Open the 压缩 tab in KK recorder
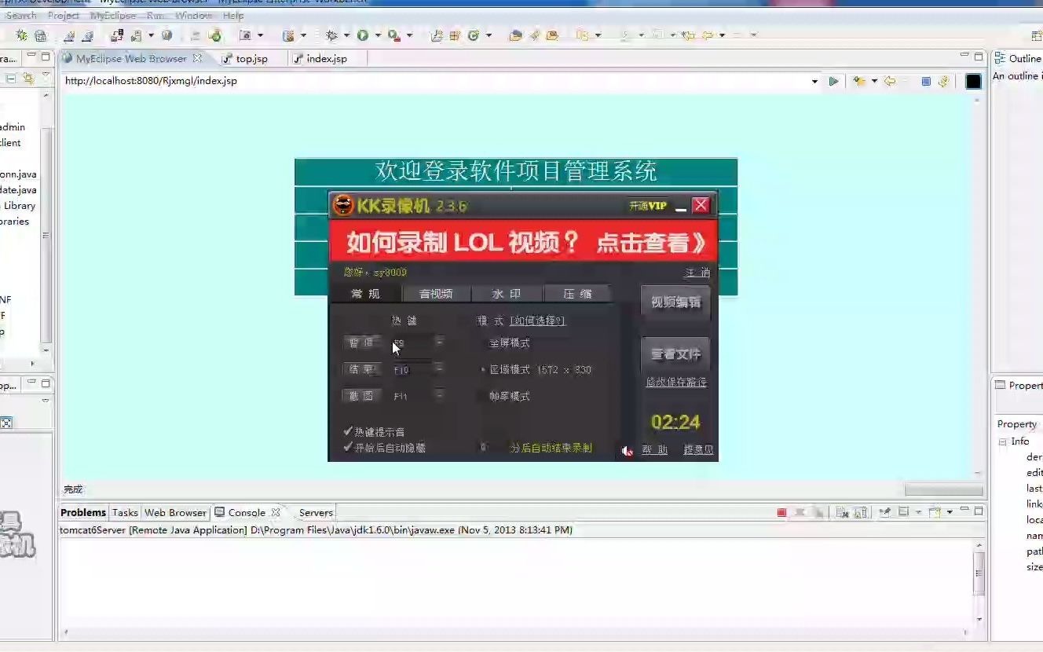Screen dimensions: 1043x652 577,294
